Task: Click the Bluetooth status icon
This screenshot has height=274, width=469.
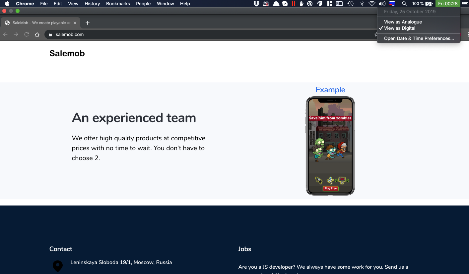Action: 362,4
